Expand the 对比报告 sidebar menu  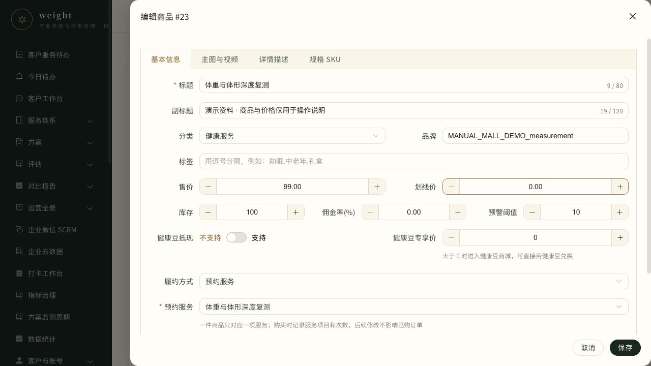pos(90,186)
